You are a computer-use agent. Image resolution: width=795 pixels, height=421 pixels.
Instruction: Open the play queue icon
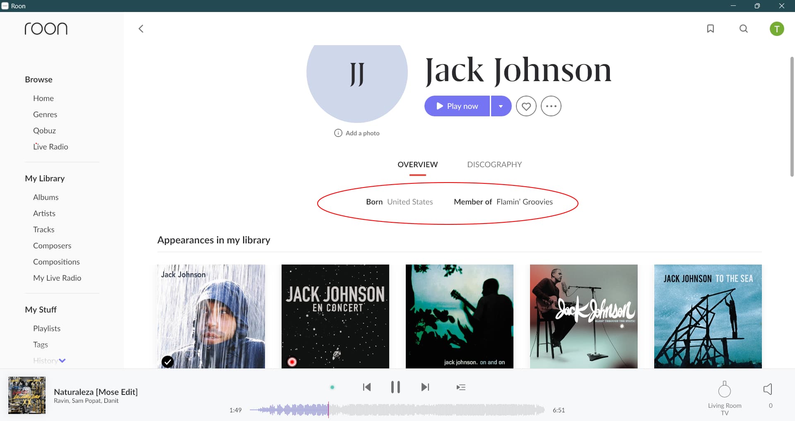point(461,387)
